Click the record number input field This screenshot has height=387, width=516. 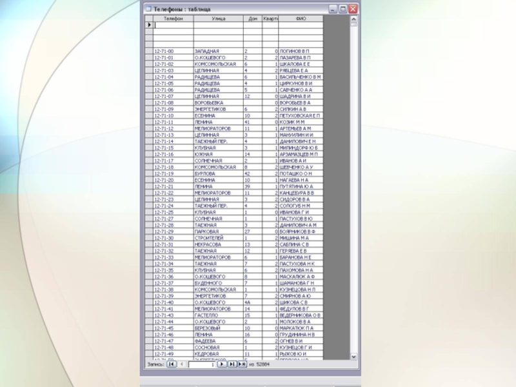point(201,364)
